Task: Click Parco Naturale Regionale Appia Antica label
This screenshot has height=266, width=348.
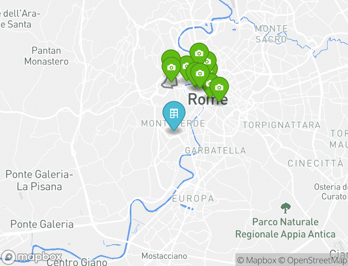Action: (x=285, y=228)
